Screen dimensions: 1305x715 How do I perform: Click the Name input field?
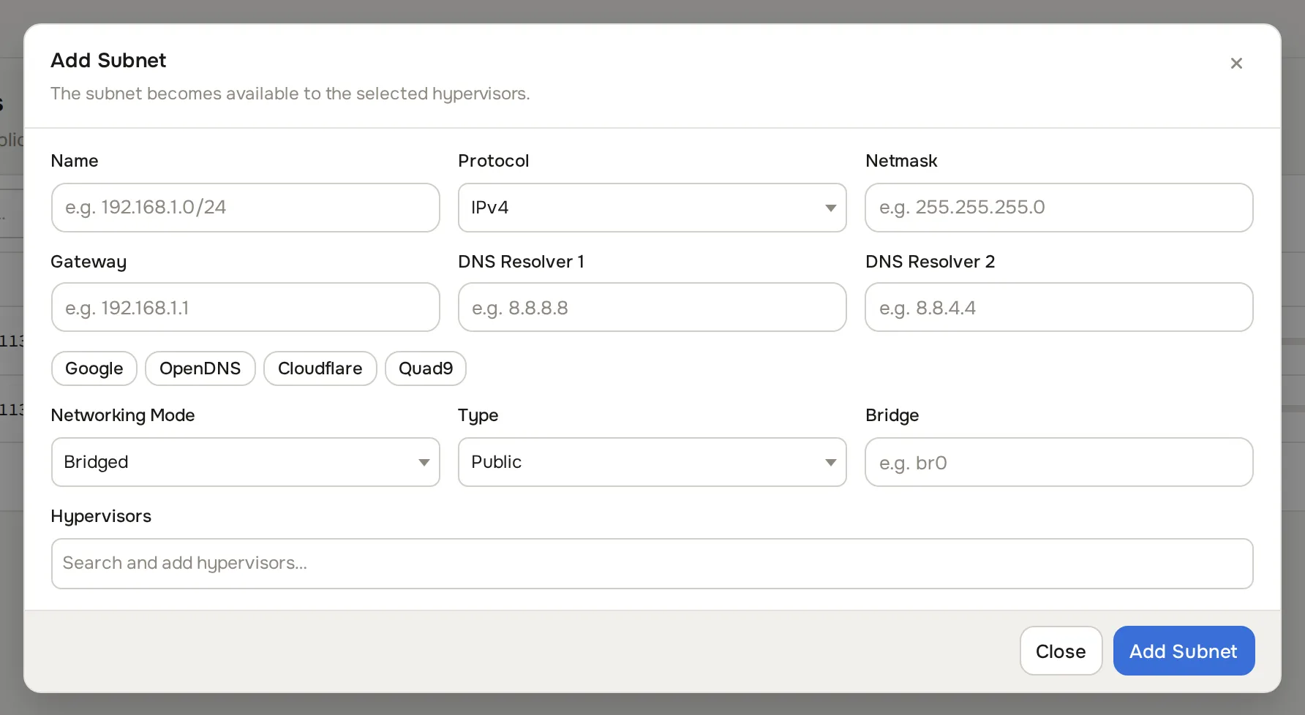click(x=246, y=208)
